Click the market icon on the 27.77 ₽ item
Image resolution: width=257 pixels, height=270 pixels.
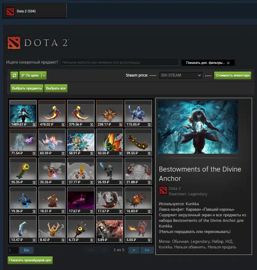[x=92, y=182]
